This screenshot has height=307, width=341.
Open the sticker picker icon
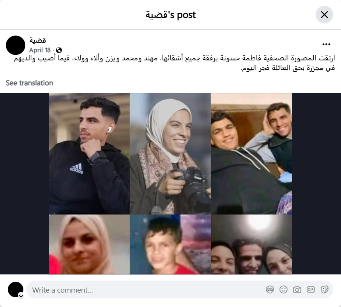click(325, 289)
